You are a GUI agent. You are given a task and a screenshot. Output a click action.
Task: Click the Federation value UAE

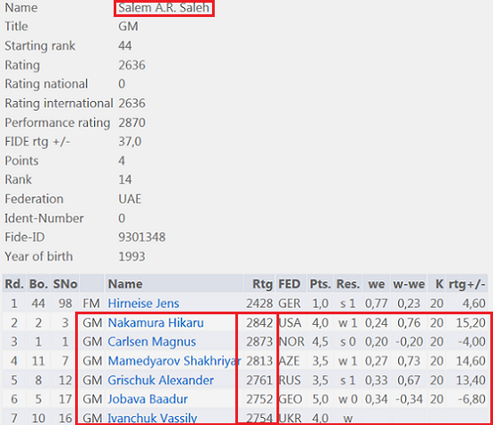click(130, 199)
